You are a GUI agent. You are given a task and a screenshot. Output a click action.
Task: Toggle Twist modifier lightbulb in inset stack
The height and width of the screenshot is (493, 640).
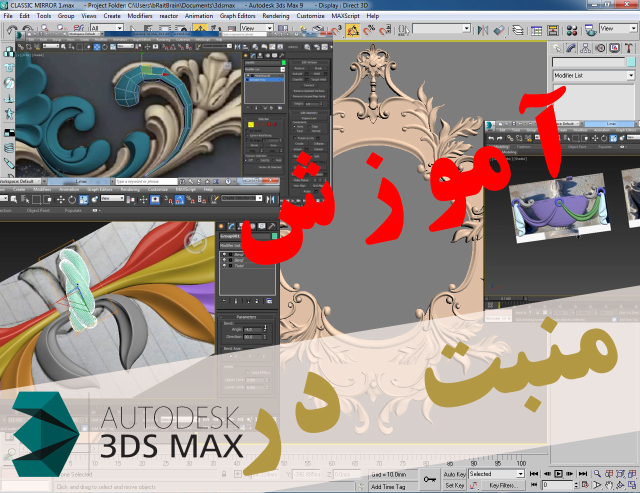pos(224,265)
